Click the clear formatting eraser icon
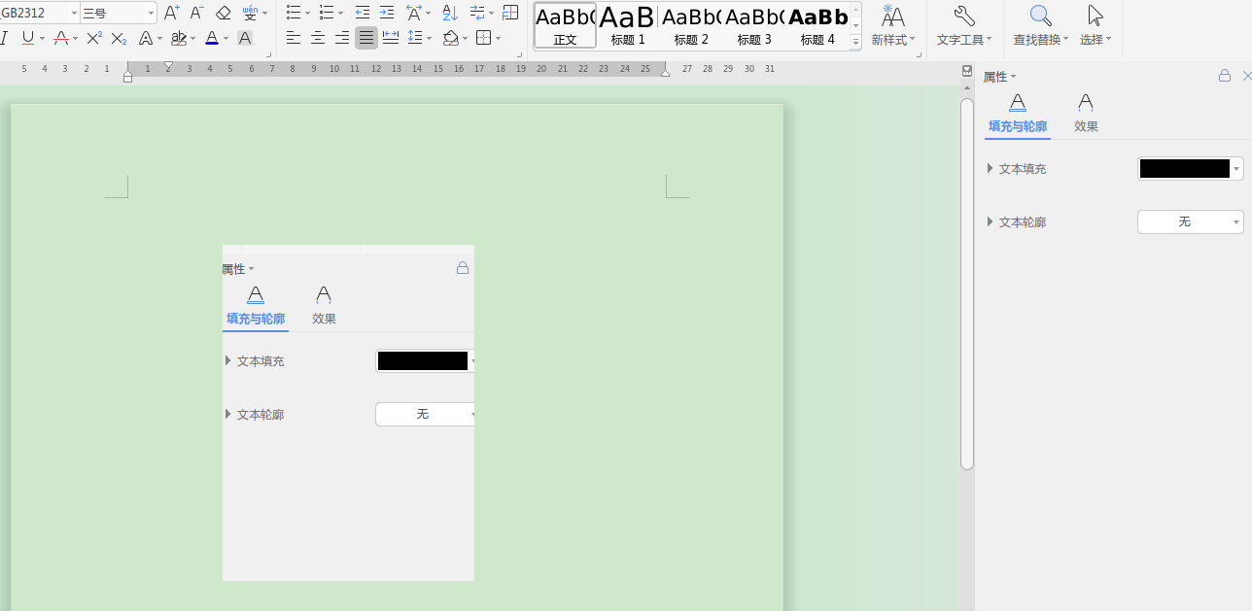Viewport: 1252px width, 611px height. coord(223,13)
